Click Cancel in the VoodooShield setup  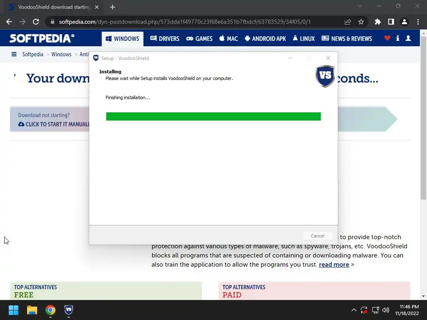[317, 236]
